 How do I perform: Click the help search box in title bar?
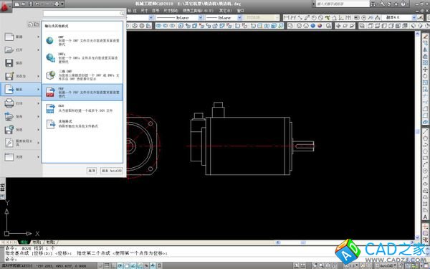pos(343,4)
